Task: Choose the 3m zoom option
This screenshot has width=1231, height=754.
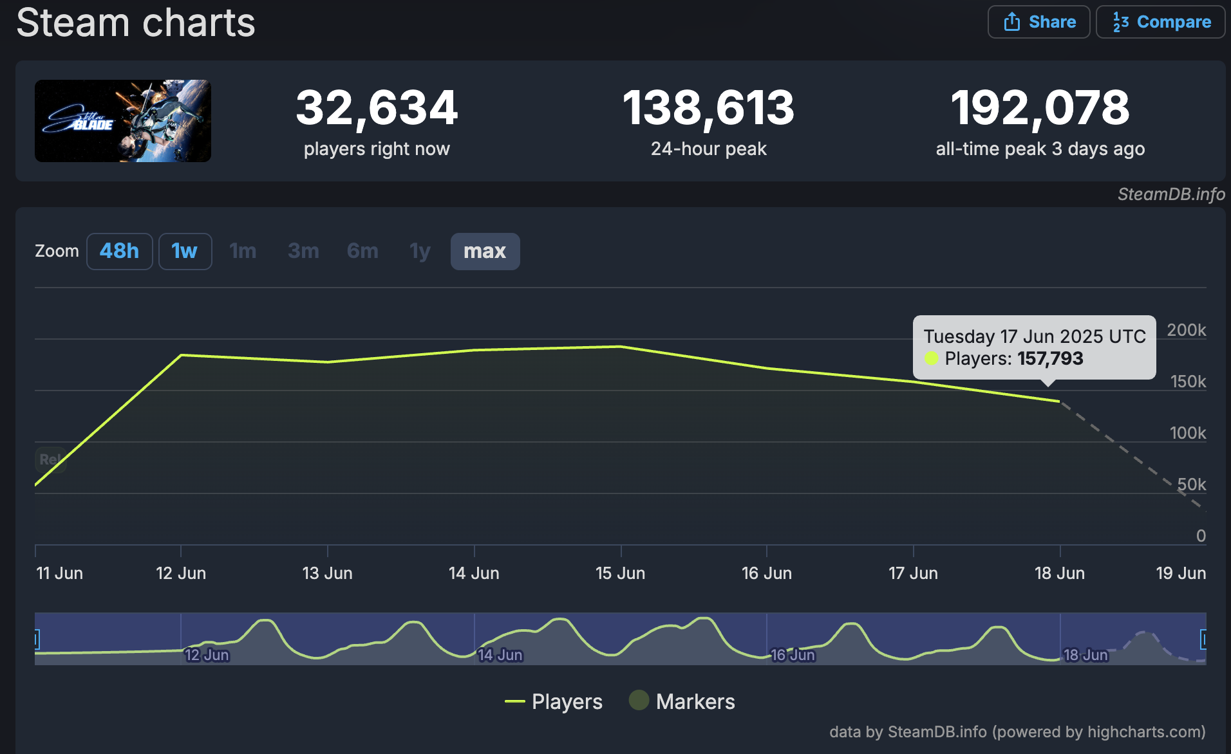Action: 303,251
